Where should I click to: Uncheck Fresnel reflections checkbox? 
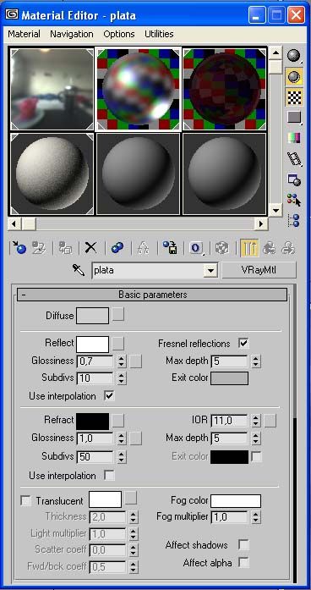click(243, 343)
